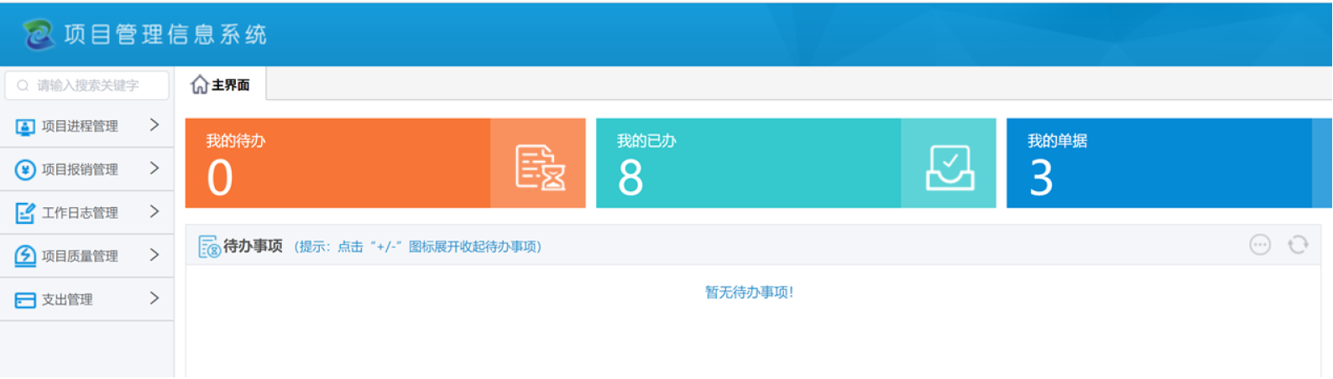Open the more options ellipsis icon

[1260, 245]
